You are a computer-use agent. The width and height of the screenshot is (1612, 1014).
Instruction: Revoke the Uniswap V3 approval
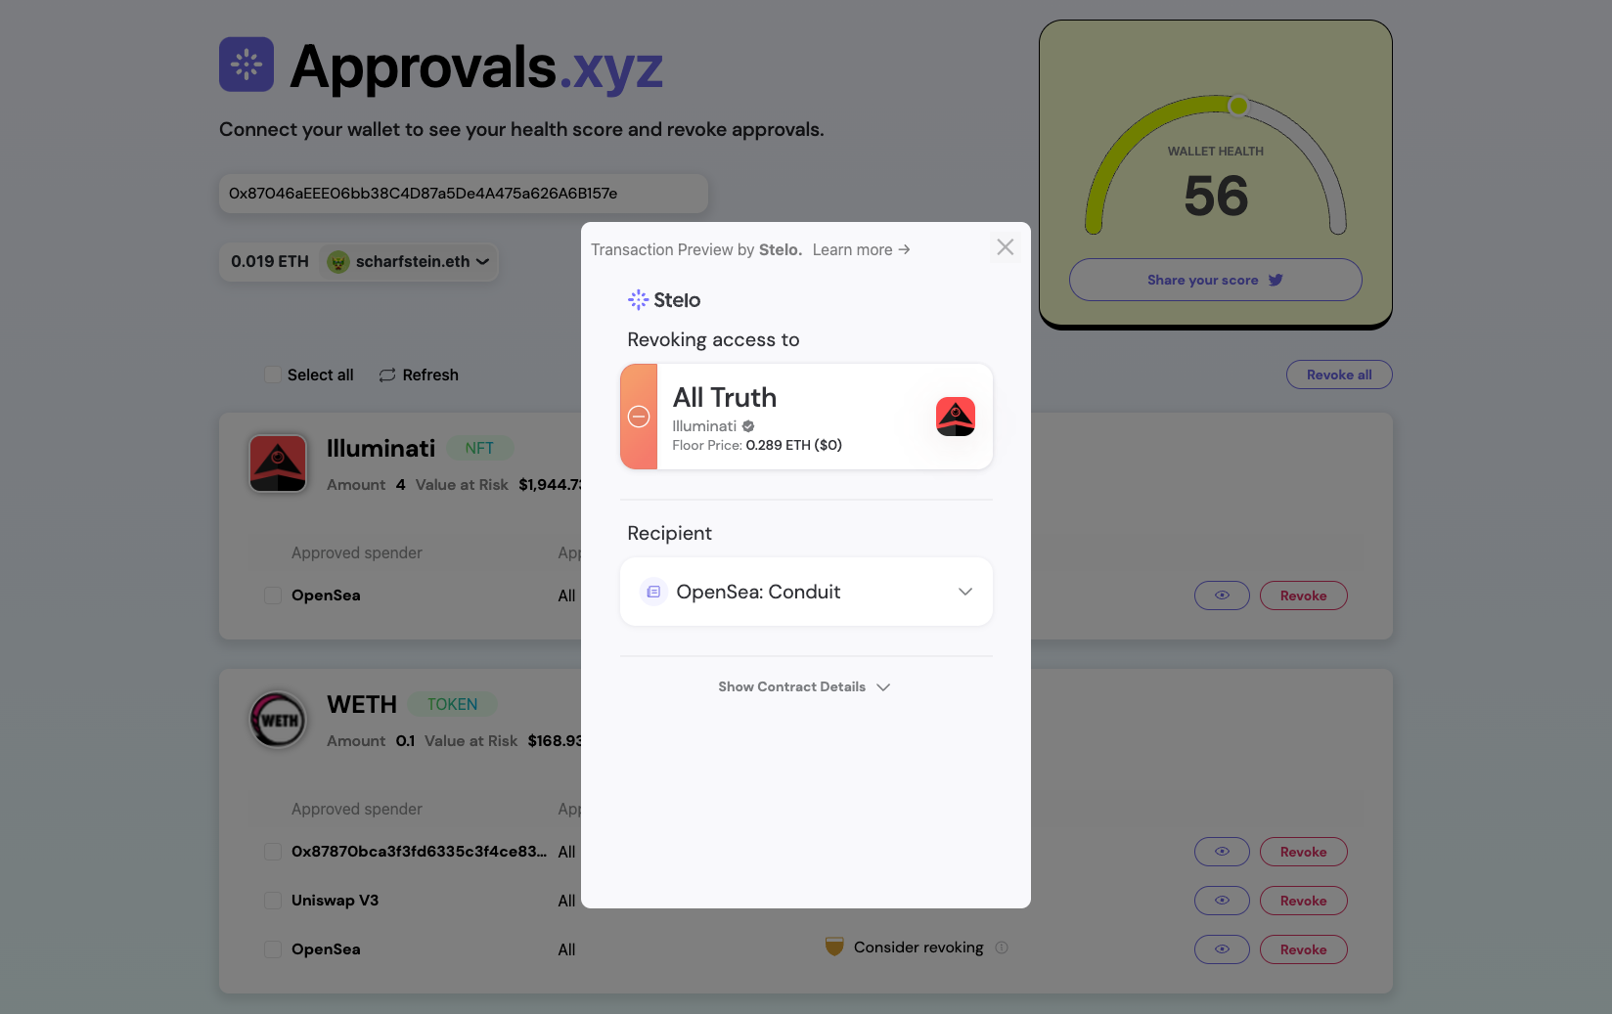pyautogui.click(x=1304, y=901)
